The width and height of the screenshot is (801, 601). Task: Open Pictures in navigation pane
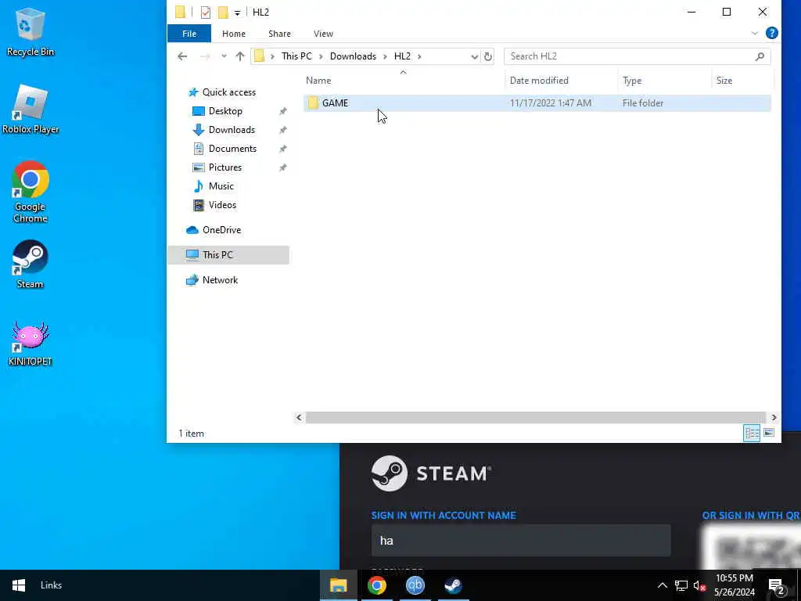224,167
